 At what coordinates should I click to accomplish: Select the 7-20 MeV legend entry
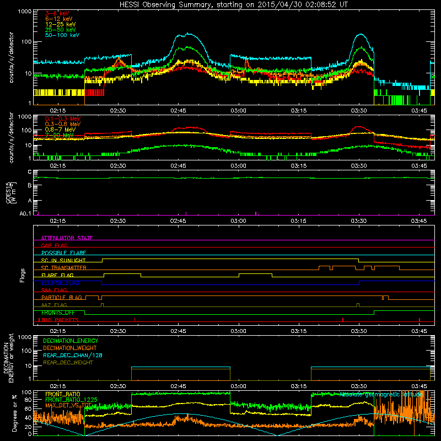point(60,135)
